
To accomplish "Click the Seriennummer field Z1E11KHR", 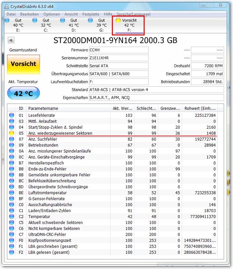I will [x=119, y=58].
